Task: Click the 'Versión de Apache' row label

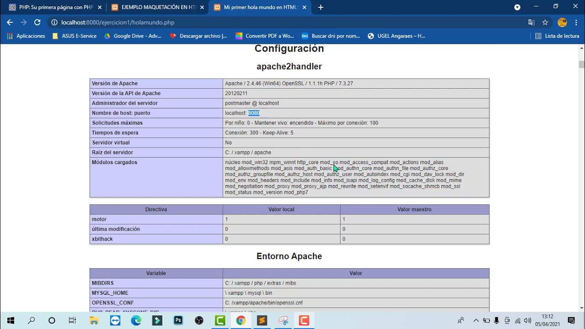Action: (x=115, y=84)
